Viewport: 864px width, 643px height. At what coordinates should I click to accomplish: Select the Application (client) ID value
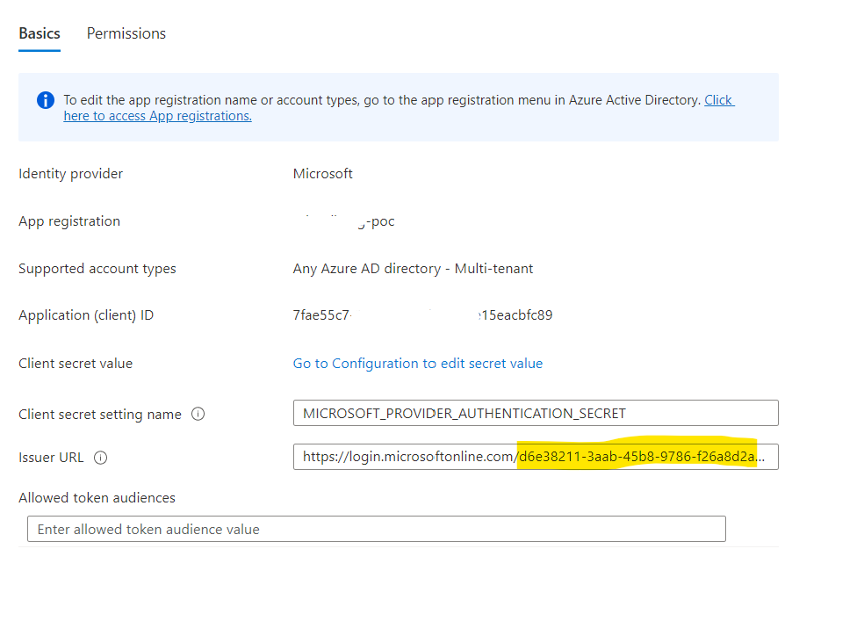[x=422, y=315]
